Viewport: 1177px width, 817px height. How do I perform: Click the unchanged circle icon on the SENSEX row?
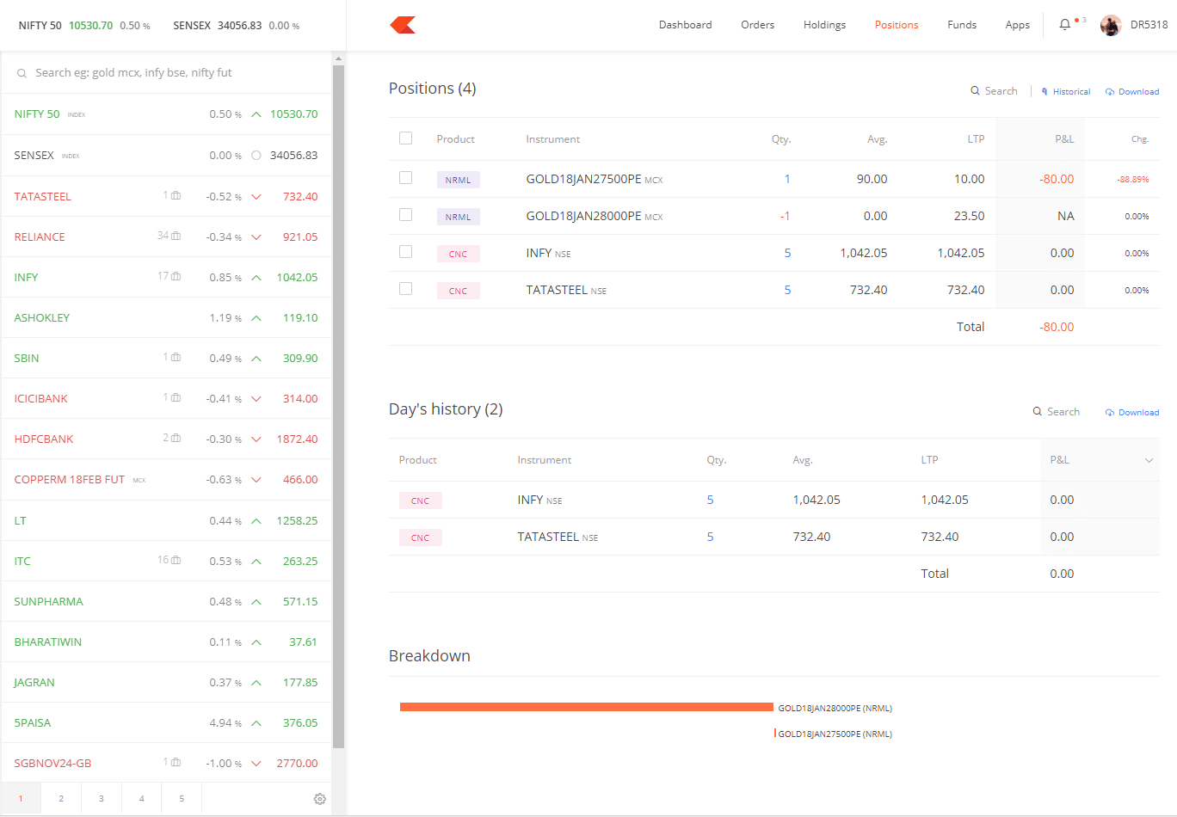click(256, 156)
